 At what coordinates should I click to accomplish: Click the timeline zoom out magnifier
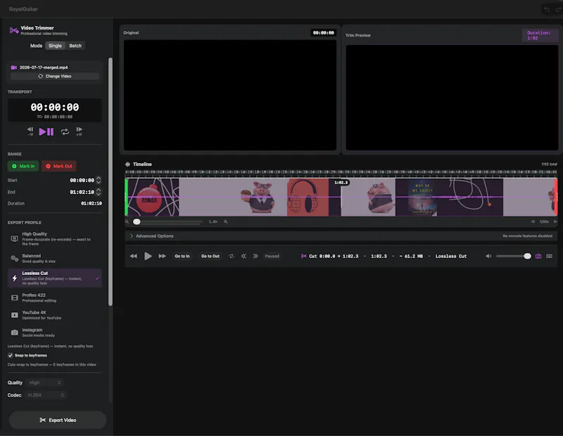click(127, 222)
